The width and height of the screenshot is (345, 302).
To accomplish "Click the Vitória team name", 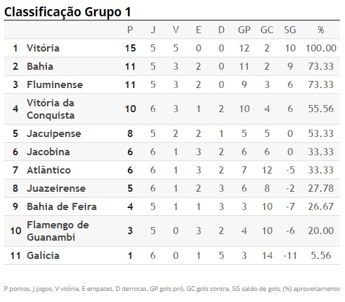I will 43,48.
